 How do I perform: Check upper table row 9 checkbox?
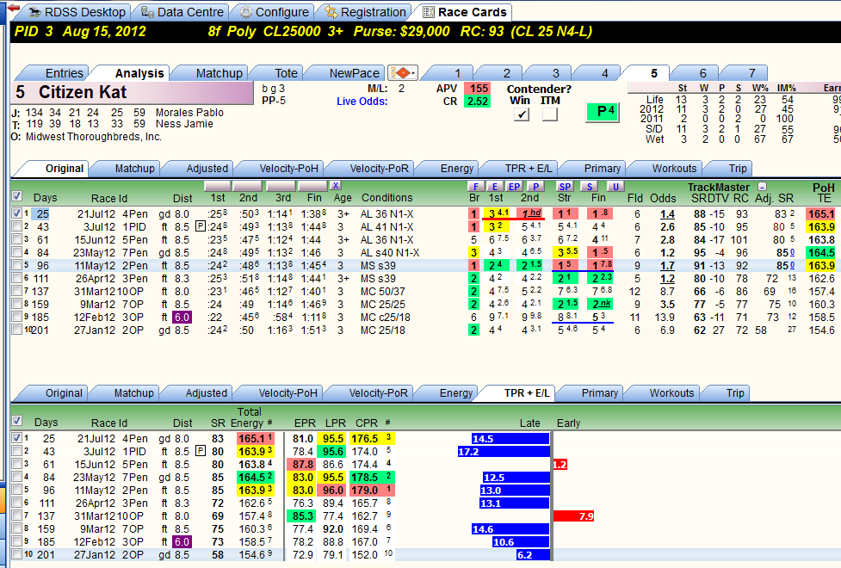pyautogui.click(x=17, y=317)
